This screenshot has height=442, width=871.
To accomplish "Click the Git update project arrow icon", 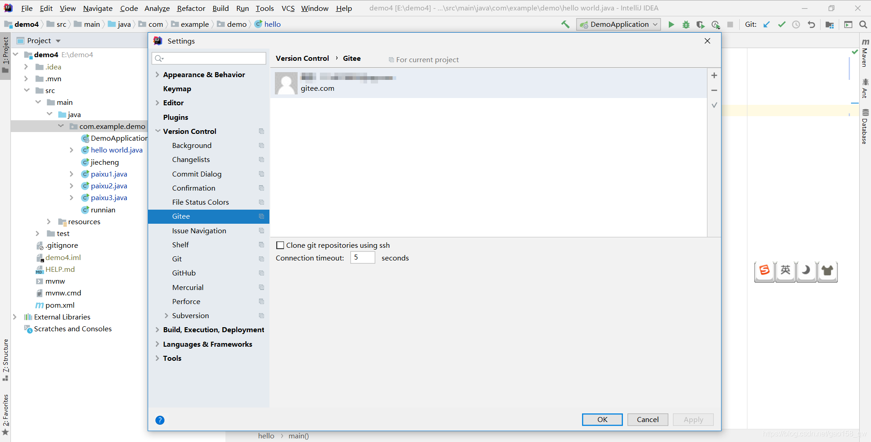I will [x=766, y=25].
